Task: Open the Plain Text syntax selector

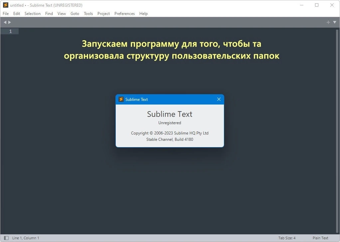Action: click(x=320, y=238)
